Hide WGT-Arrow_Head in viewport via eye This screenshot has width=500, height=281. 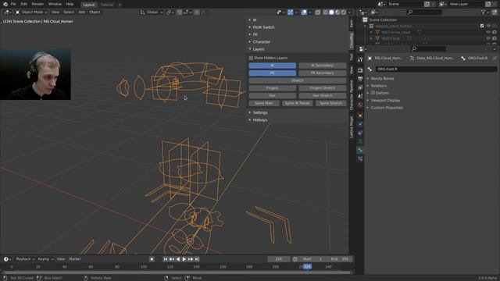pos(488,32)
